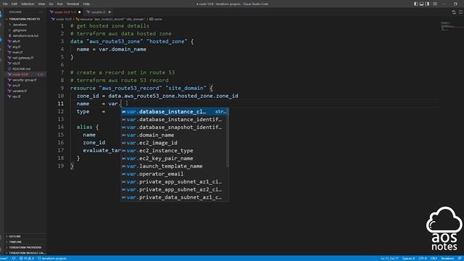The height and width of the screenshot is (261, 464).
Task: Click the name breadcrumb segment
Action: [156, 20]
